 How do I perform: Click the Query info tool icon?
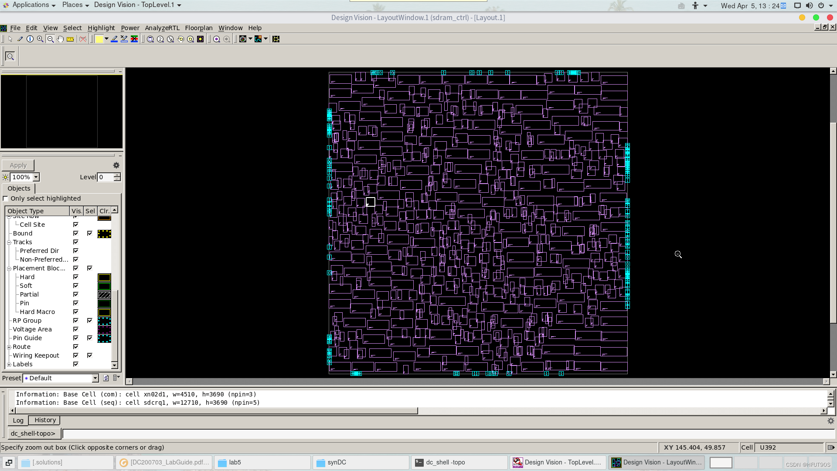(30, 39)
